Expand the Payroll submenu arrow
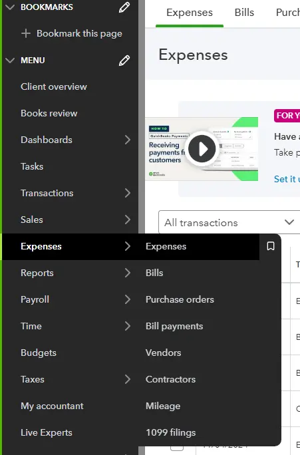The image size is (300, 455). point(127,299)
